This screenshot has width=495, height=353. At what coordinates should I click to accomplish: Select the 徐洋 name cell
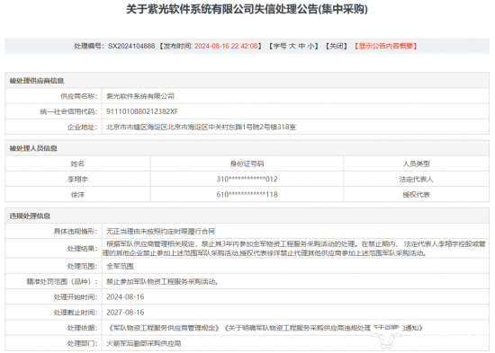[77, 195]
